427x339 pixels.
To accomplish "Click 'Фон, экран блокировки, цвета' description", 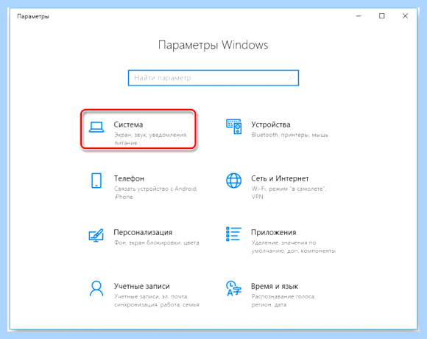I will [x=156, y=242].
